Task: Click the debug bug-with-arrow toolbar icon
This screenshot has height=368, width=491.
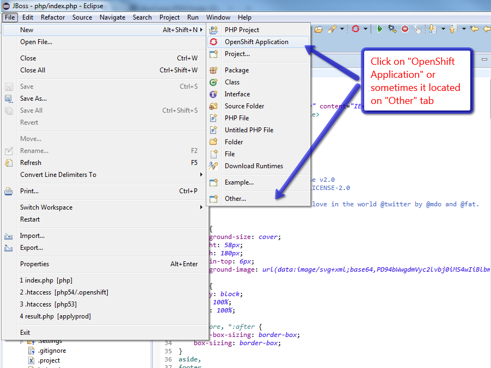Action: tap(392, 29)
